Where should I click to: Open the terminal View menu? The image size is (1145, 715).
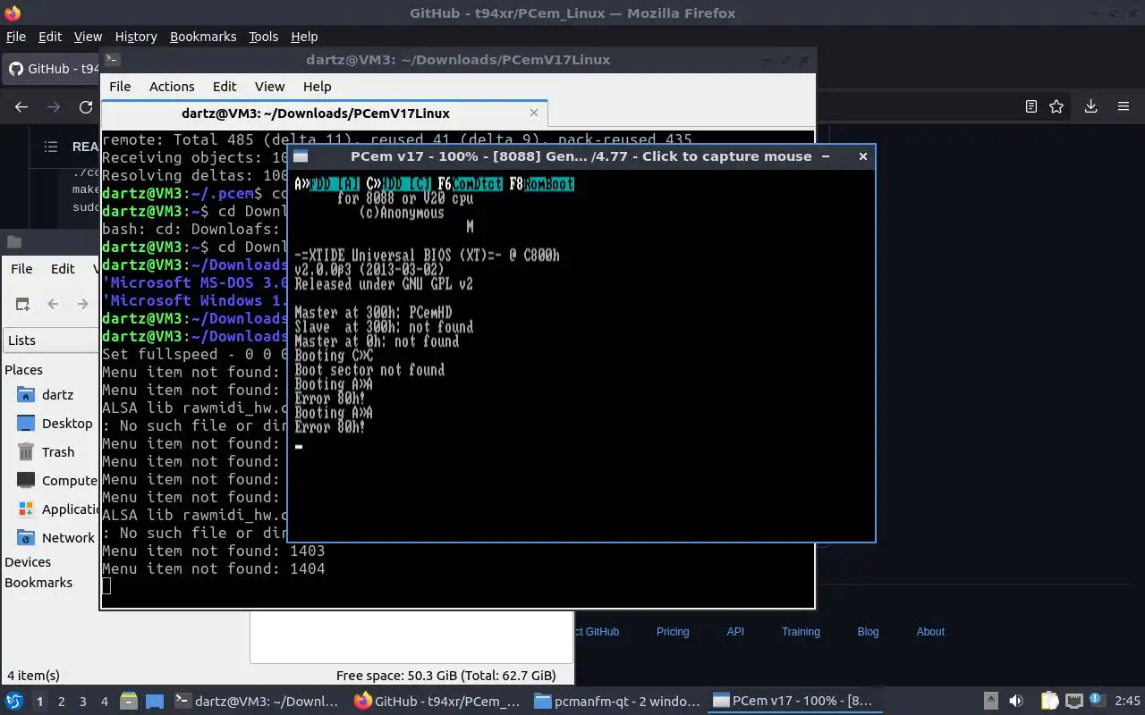(269, 87)
